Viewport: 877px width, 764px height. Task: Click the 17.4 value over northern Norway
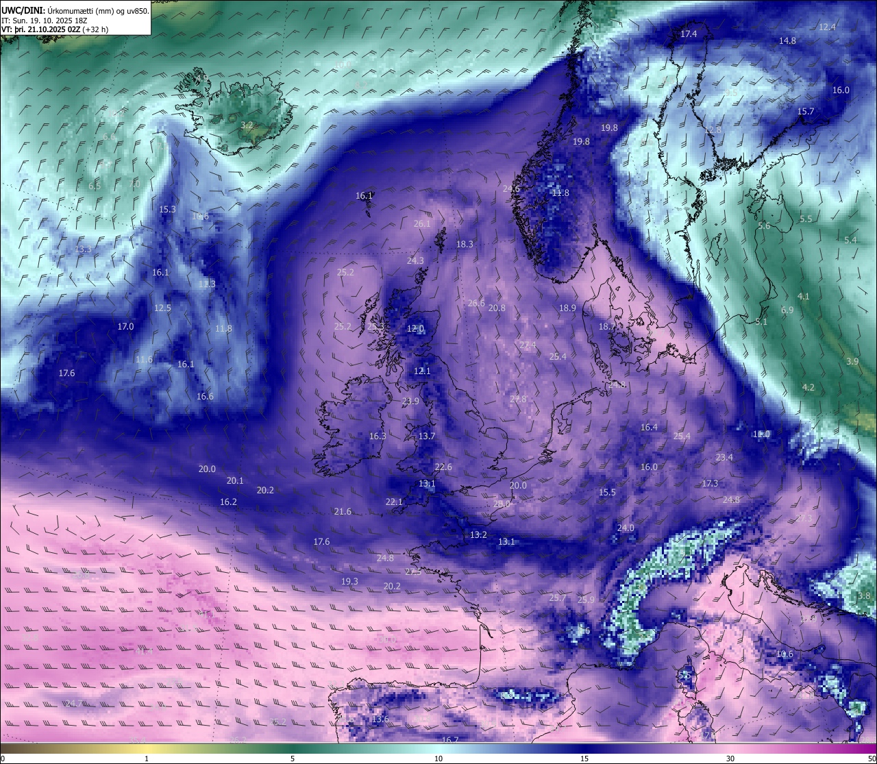pyautogui.click(x=689, y=34)
